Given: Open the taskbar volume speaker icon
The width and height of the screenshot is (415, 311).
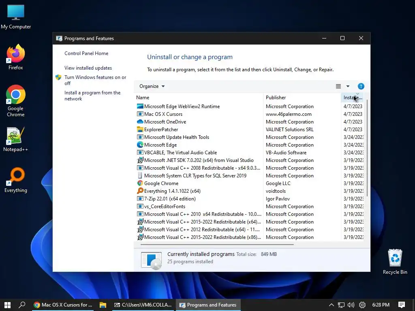Looking at the screenshot, I should (351, 305).
